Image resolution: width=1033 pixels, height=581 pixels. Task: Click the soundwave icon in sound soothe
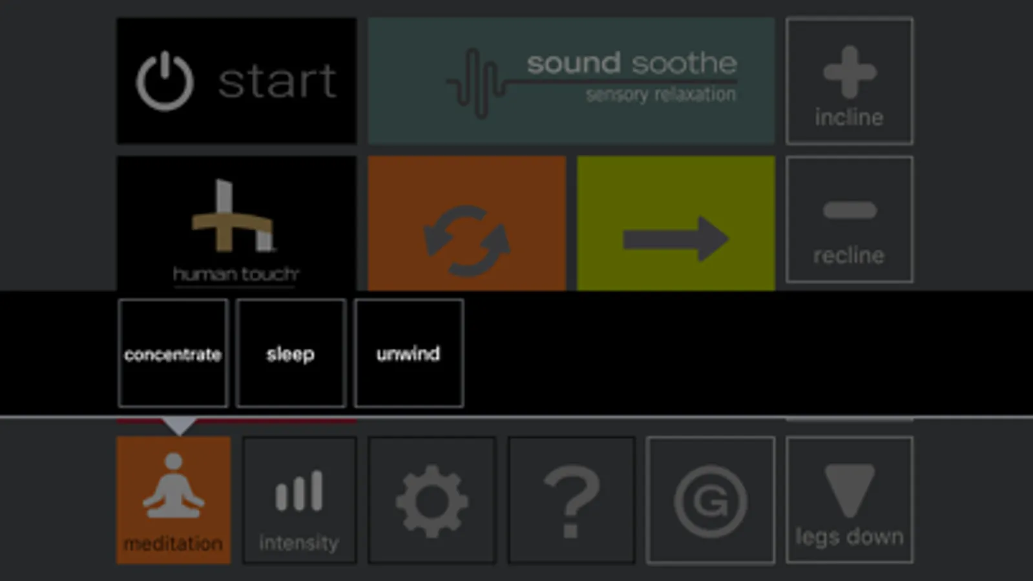(x=476, y=84)
